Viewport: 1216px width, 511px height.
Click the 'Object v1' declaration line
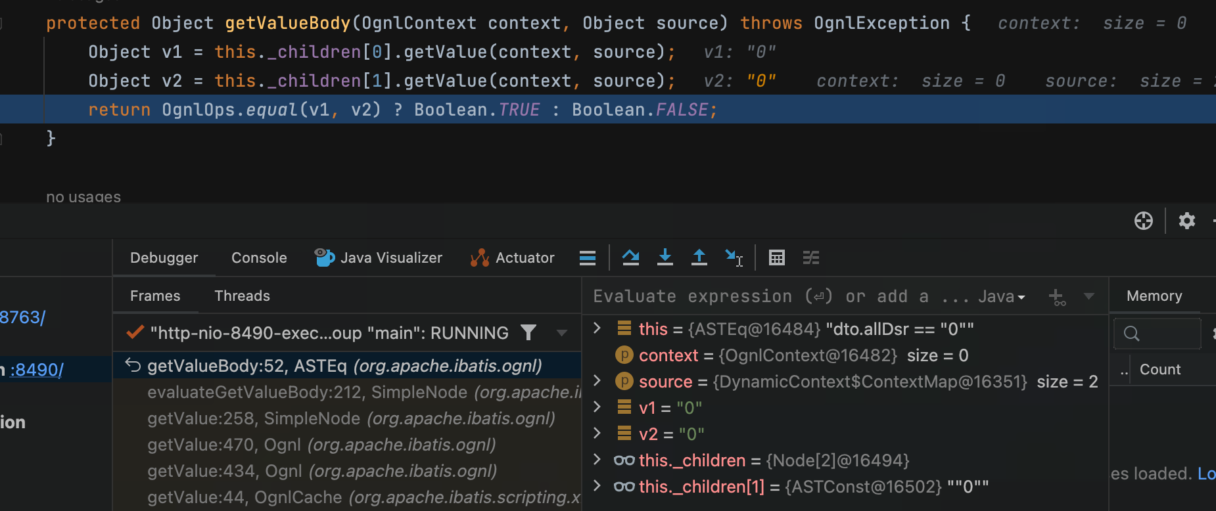[382, 52]
